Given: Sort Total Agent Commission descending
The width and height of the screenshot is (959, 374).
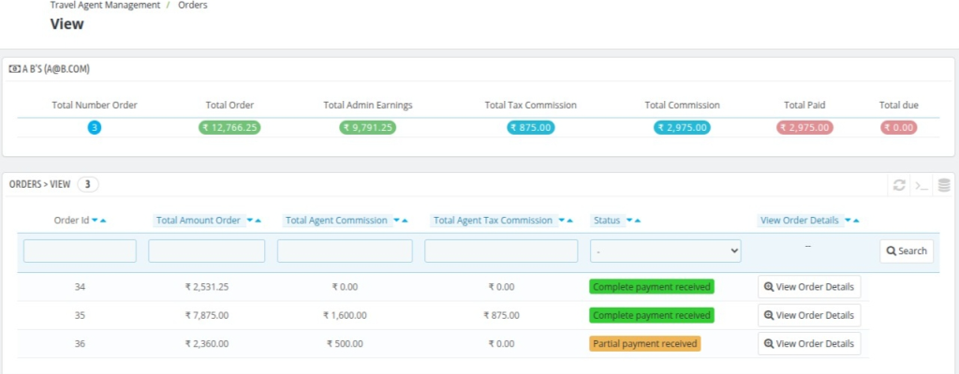Looking at the screenshot, I should (x=397, y=221).
